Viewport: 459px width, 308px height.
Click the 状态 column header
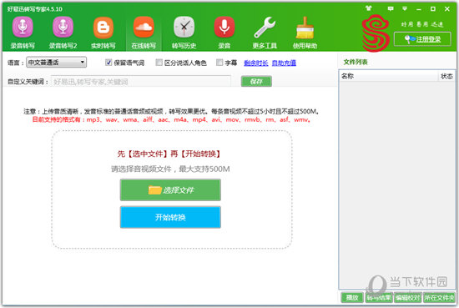click(446, 76)
